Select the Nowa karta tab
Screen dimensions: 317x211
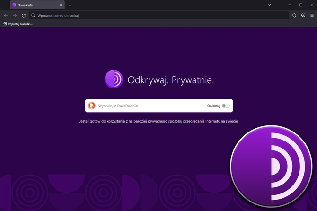37,5
